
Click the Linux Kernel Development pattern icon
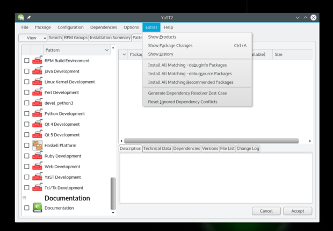37,82
